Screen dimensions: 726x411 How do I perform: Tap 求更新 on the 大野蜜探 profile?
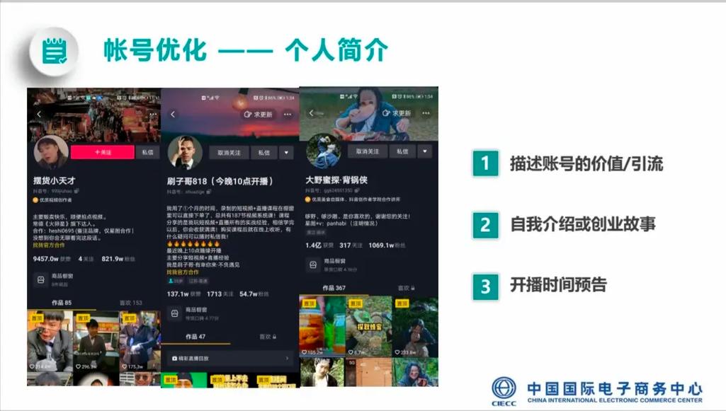(x=397, y=113)
